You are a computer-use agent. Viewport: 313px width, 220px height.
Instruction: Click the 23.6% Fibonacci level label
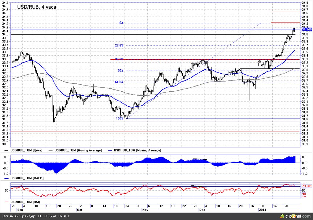coord(119,46)
